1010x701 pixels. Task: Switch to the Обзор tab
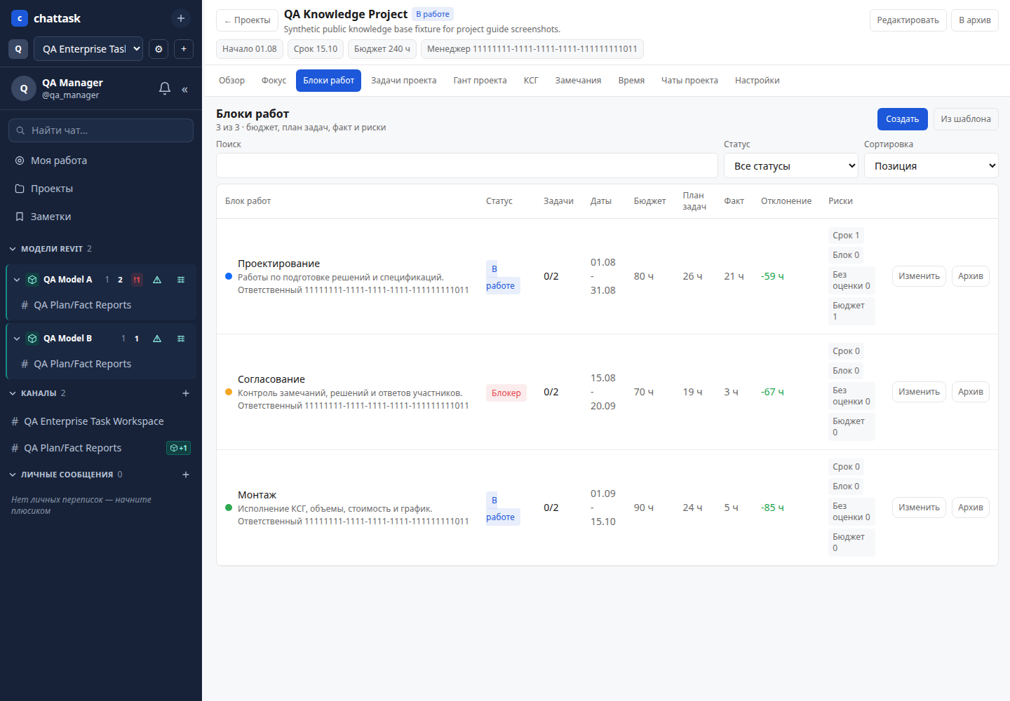click(x=231, y=81)
